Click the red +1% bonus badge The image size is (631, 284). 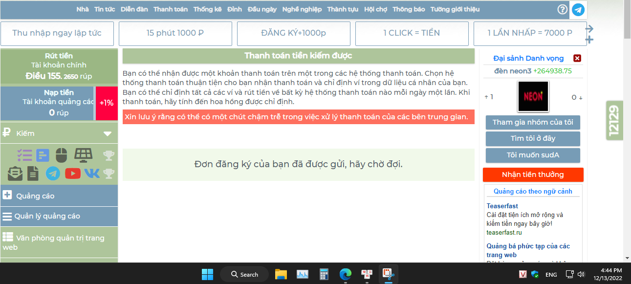tap(107, 103)
